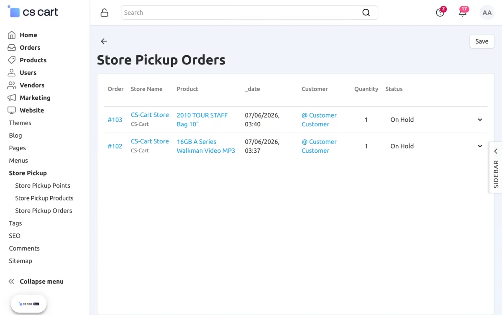The width and height of the screenshot is (502, 315).
Task: Click the Customer column header
Action: click(315, 89)
